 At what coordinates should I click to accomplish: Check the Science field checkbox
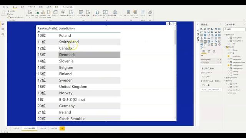click(x=229, y=75)
